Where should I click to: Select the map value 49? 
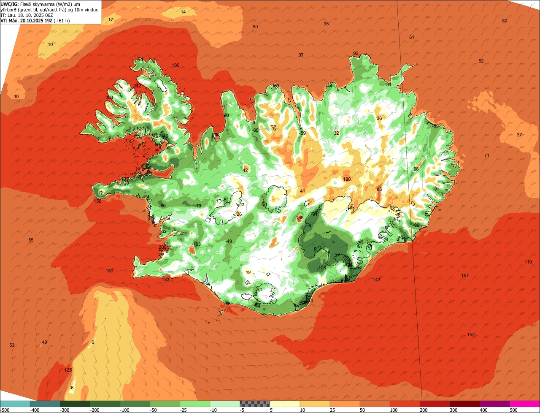[x=44, y=342]
